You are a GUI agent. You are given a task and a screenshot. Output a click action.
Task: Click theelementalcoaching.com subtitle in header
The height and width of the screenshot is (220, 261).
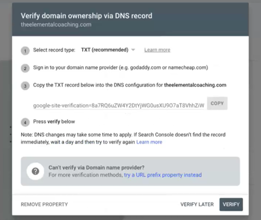56,25
